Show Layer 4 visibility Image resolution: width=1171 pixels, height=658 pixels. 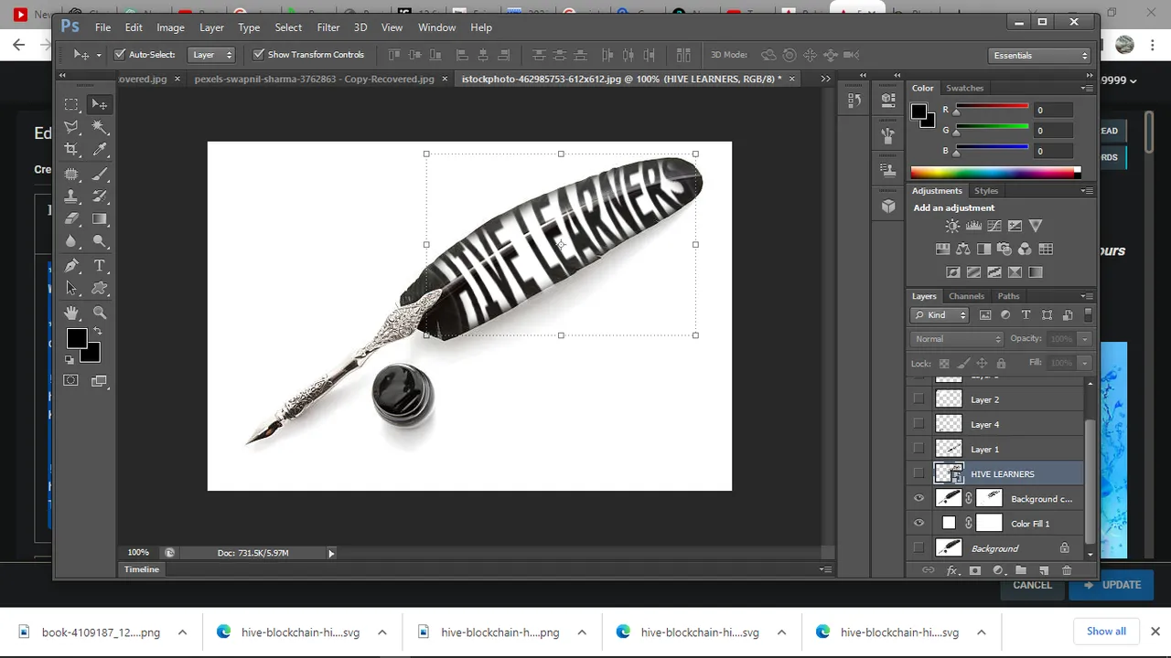tap(919, 424)
